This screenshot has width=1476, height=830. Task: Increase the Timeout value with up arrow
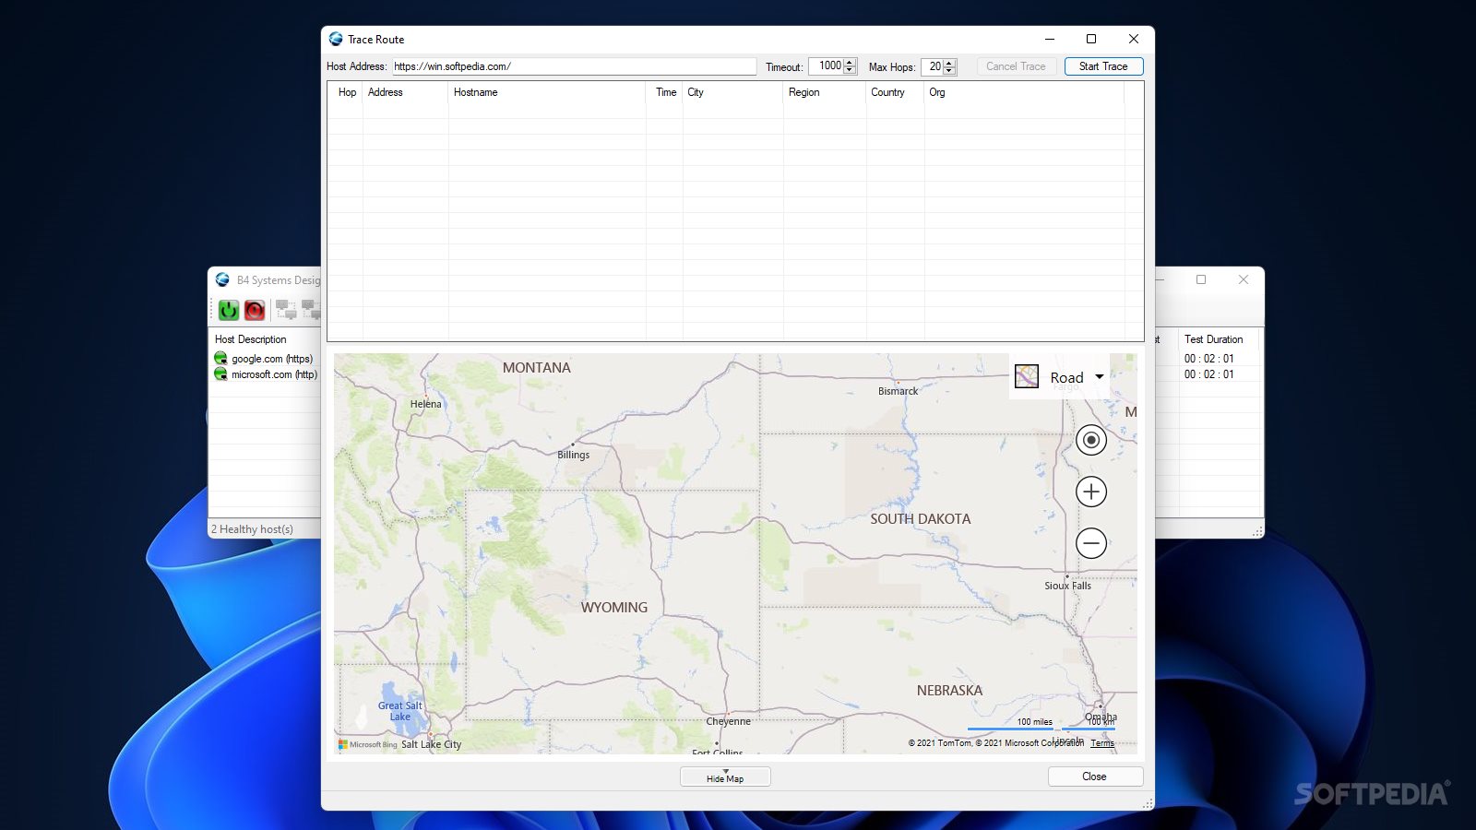click(x=850, y=63)
